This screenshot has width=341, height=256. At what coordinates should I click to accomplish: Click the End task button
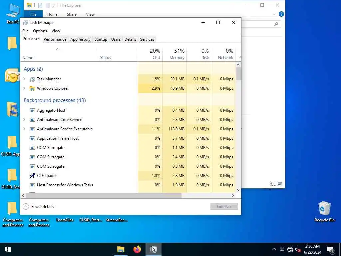[224, 207]
